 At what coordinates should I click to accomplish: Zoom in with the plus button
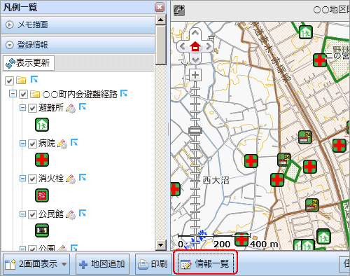tap(195, 75)
